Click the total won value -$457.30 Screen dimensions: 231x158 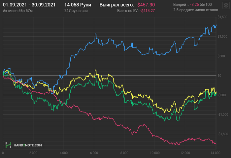(x=145, y=5)
